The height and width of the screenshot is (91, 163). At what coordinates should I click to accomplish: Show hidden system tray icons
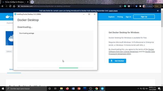click(138, 88)
